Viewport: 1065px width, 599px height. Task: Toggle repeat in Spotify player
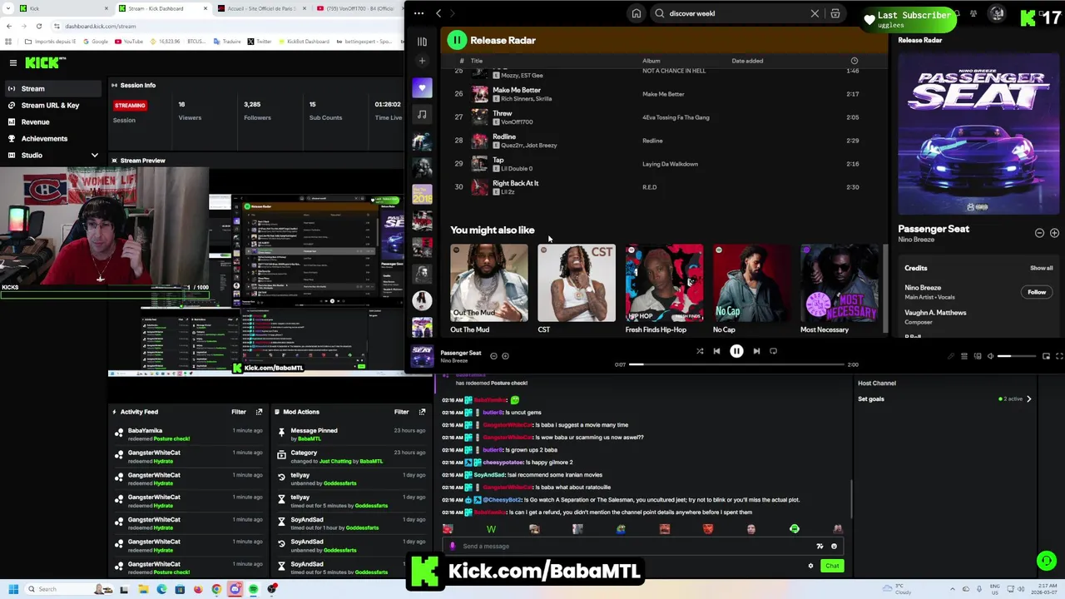773,351
